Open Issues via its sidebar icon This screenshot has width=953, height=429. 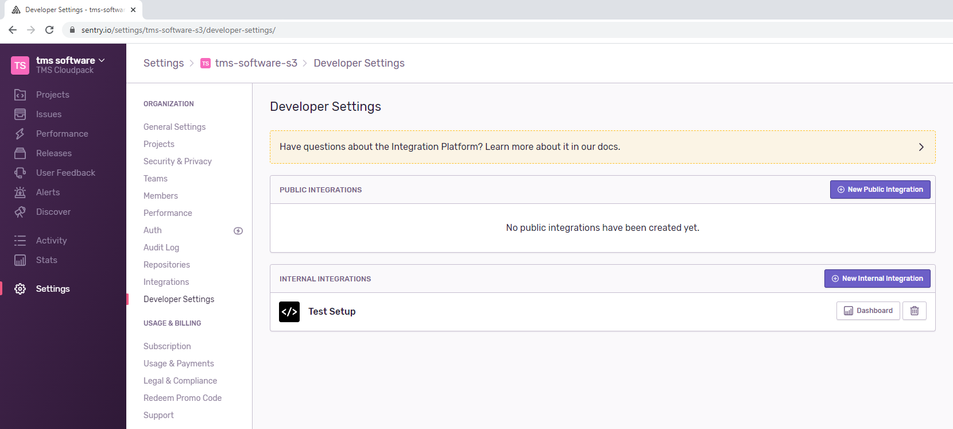click(20, 114)
